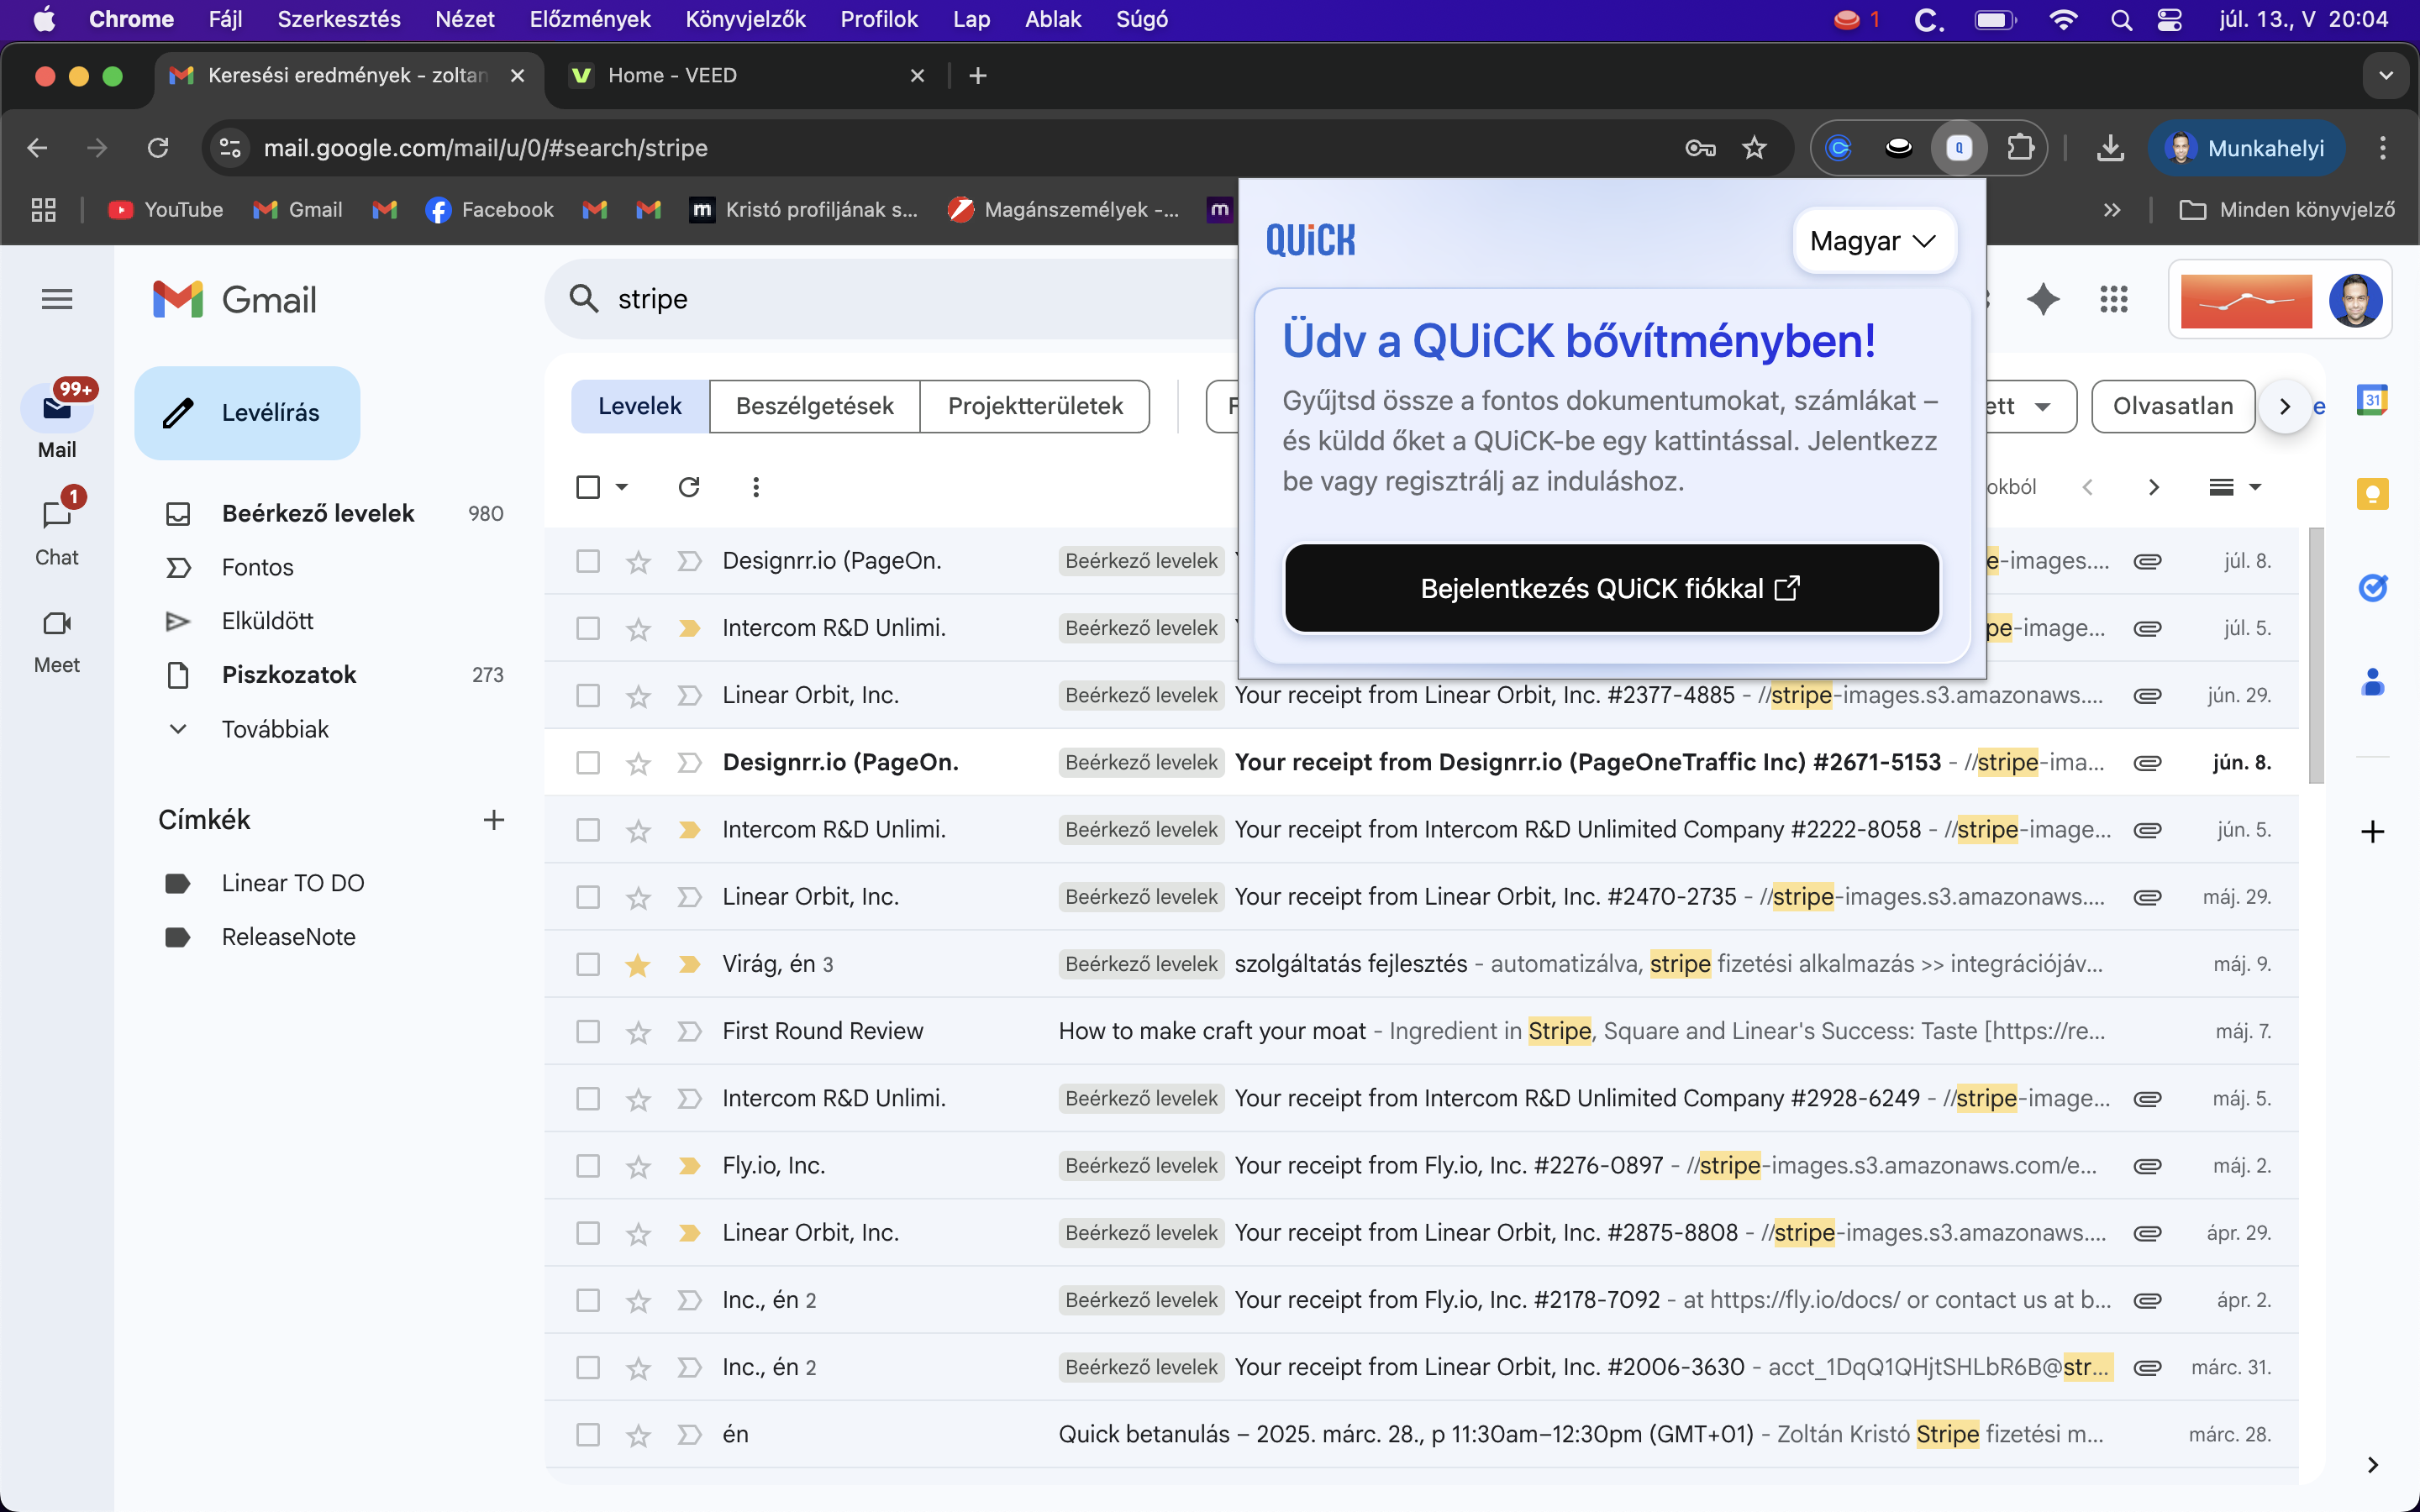Open select-all dropdown arrow
This screenshot has width=2420, height=1512.
pos(622,487)
